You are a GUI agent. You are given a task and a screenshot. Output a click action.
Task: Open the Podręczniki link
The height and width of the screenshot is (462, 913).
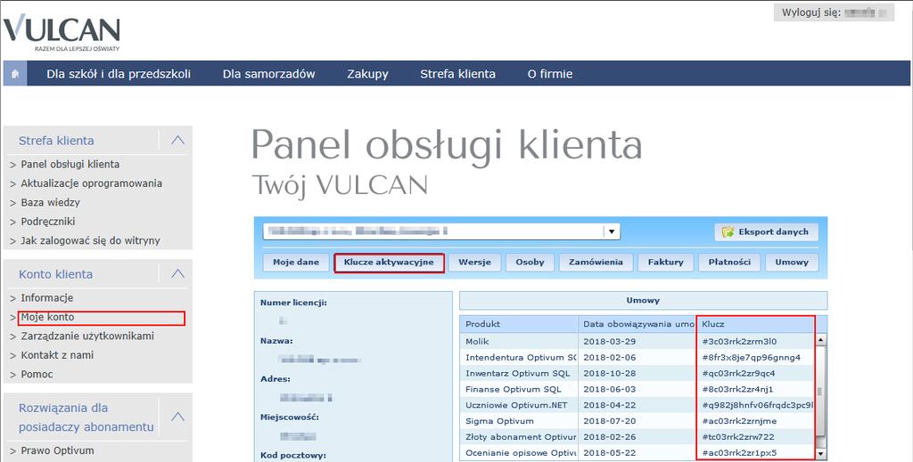[48, 222]
